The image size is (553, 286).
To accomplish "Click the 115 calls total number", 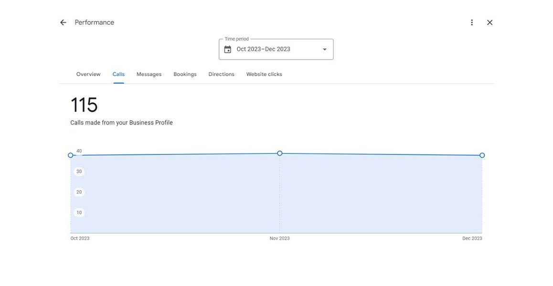I will click(x=84, y=105).
